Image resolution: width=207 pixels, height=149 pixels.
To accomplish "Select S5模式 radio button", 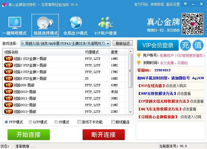I will (56, 122).
